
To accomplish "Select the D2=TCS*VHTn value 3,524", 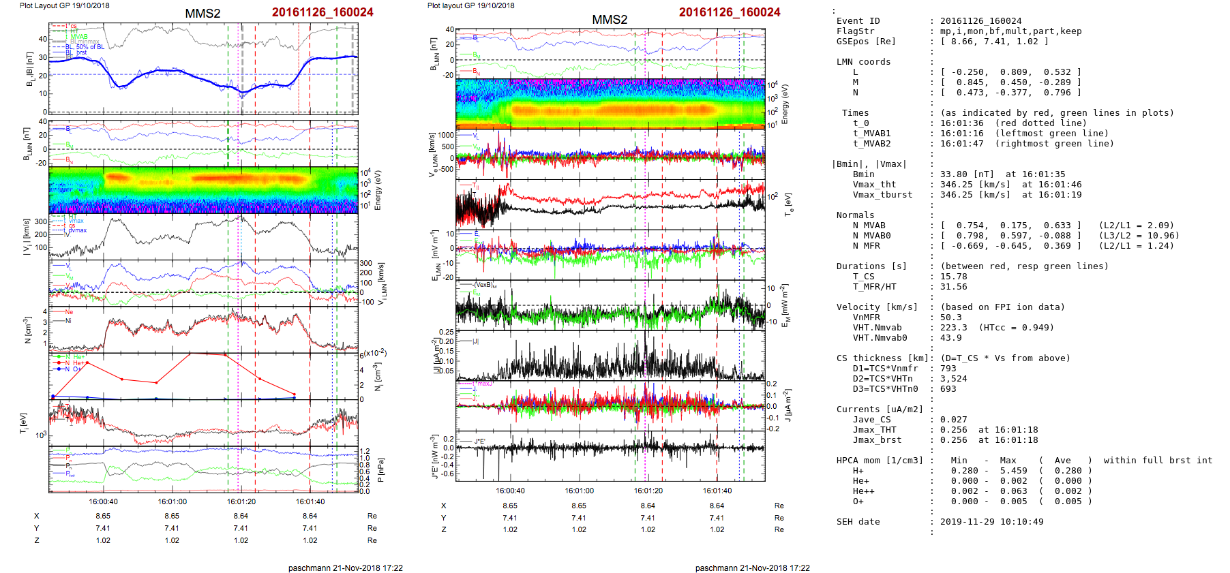I will (954, 379).
